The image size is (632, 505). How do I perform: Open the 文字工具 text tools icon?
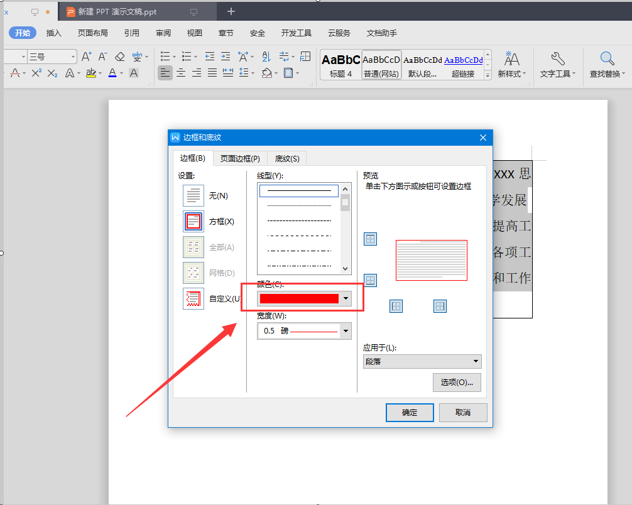point(558,65)
